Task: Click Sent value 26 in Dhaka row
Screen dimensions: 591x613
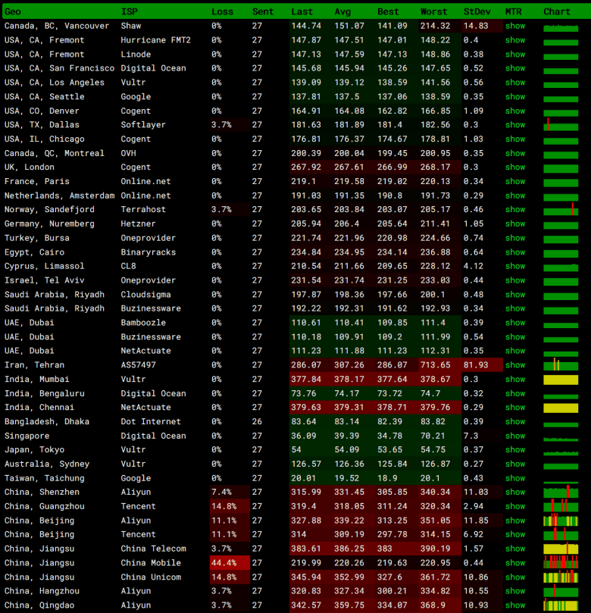Action: click(257, 422)
